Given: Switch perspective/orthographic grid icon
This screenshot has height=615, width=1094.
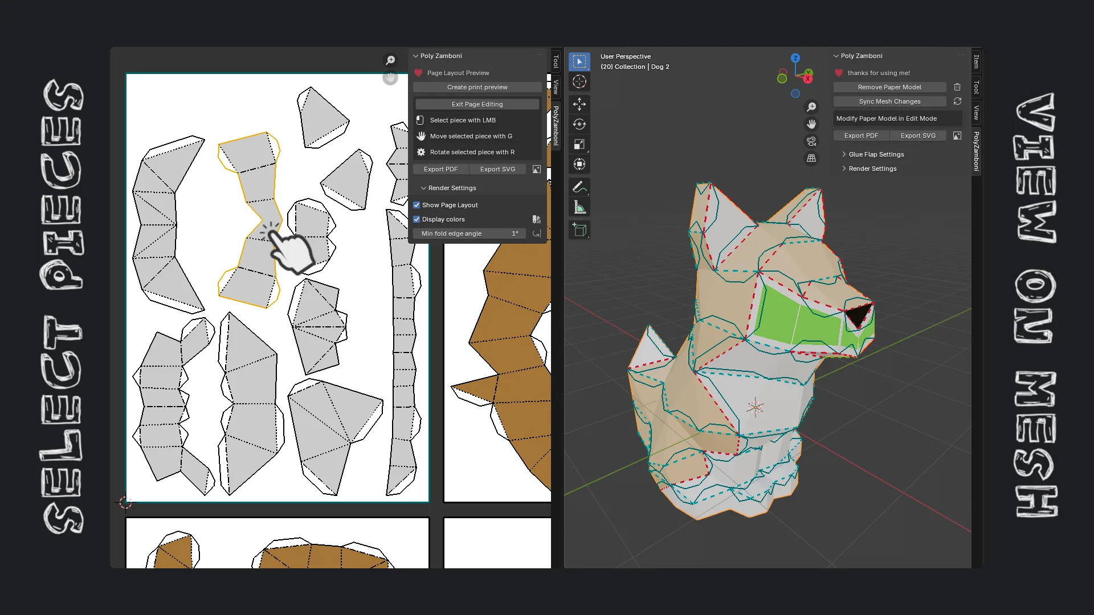Looking at the screenshot, I should (x=811, y=158).
